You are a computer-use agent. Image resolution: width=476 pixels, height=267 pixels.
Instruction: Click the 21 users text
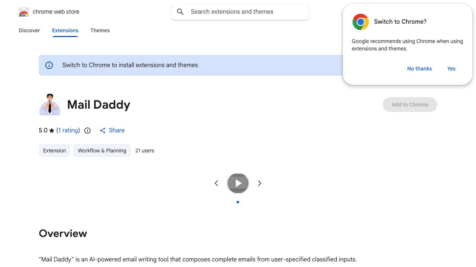click(x=145, y=151)
